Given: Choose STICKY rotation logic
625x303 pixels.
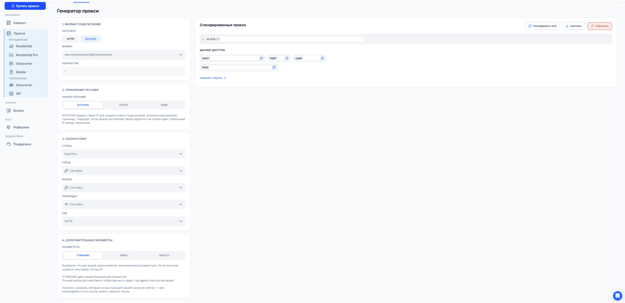Looking at the screenshot, I should coord(123,105).
